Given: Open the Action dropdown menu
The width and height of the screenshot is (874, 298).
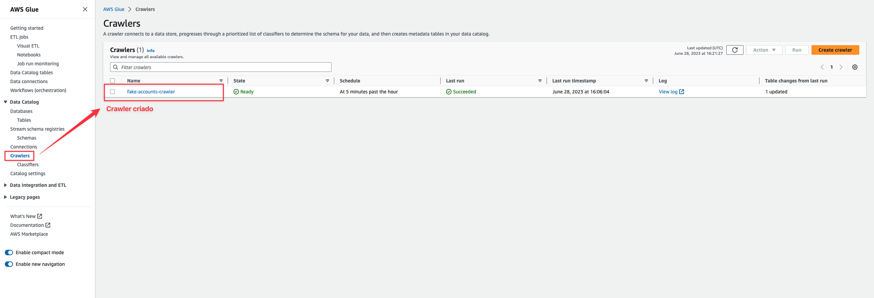Looking at the screenshot, I should point(764,50).
